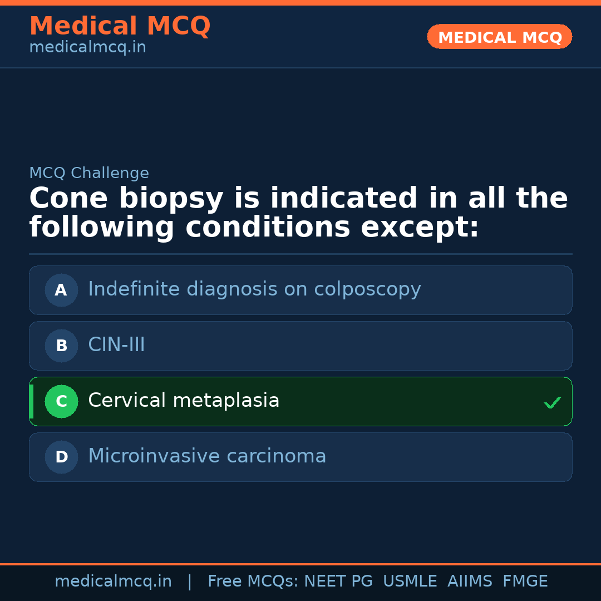
Task: Click AIIMS in the footer
Action: click(x=470, y=582)
